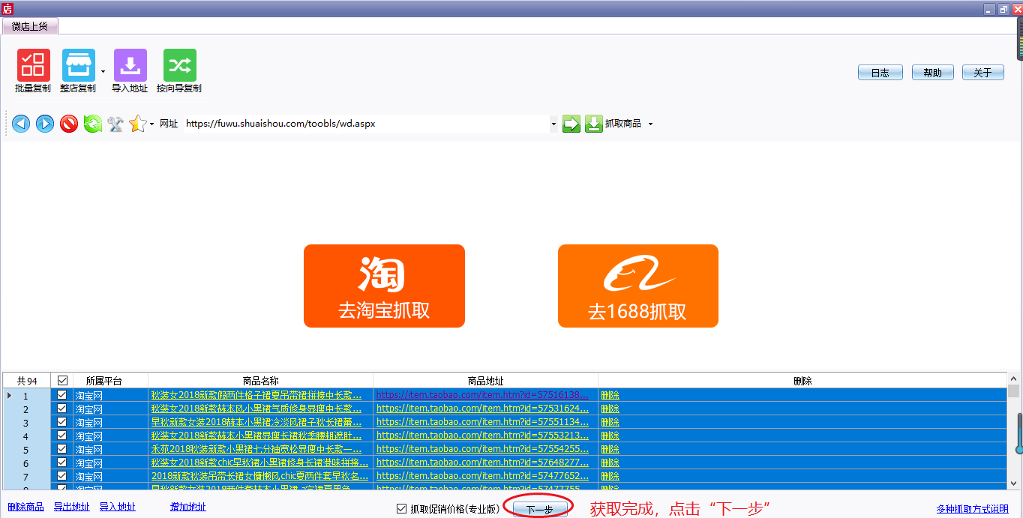
Task: Click the 删除 link in row 7
Action: coord(610,476)
